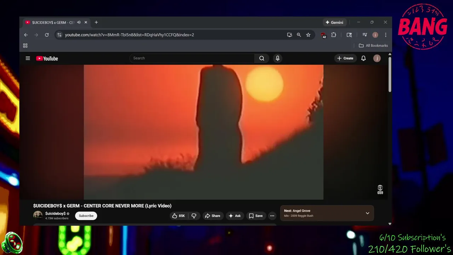453x255 pixels.
Task: Select the $UICIDEBOY$ x GERM browser tab
Action: coord(53,22)
